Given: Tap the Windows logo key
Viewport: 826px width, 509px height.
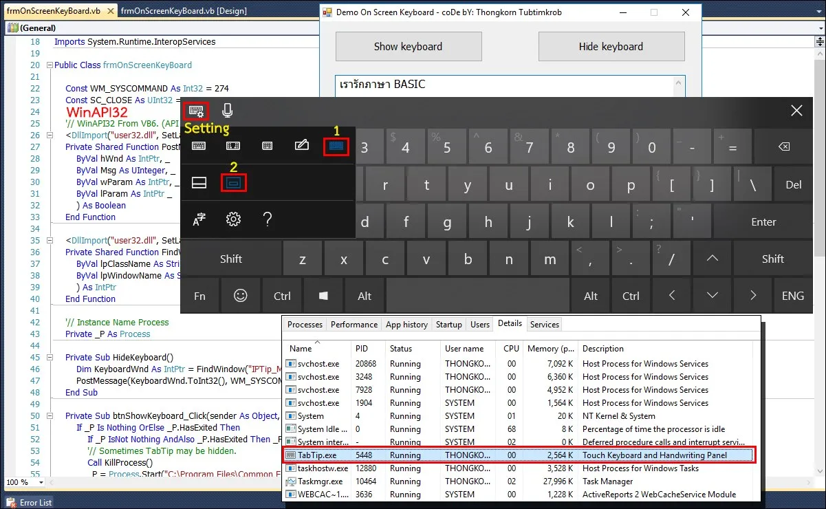Looking at the screenshot, I should coord(323,295).
